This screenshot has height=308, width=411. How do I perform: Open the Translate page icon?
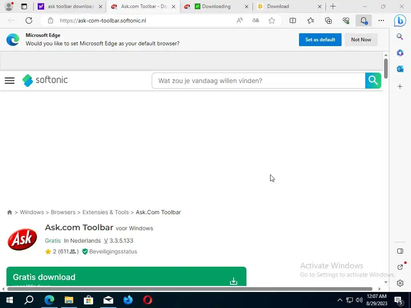point(256,20)
